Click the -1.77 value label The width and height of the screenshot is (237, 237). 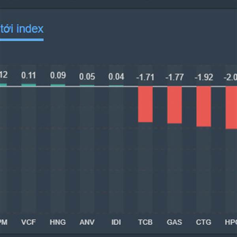(x=174, y=77)
